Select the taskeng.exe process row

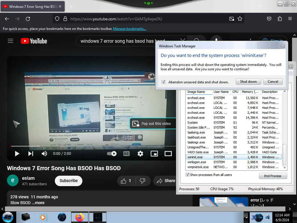(x=234, y=132)
